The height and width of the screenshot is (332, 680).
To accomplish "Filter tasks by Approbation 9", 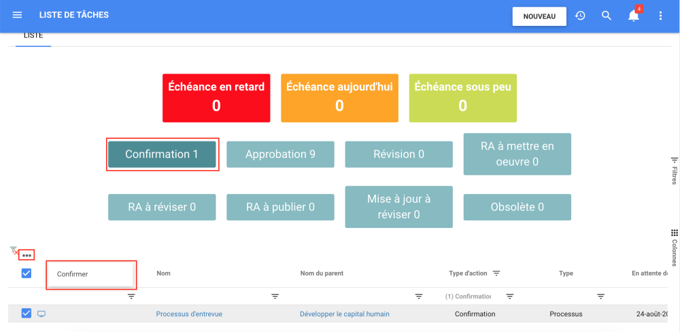I will click(x=280, y=154).
